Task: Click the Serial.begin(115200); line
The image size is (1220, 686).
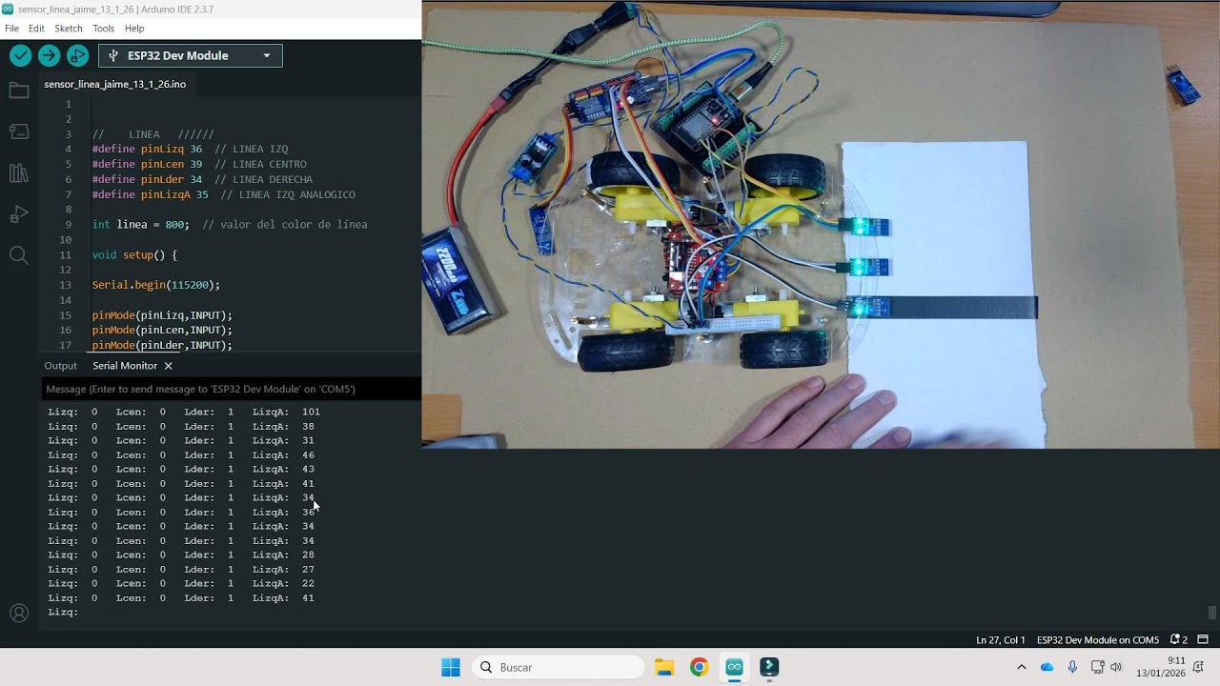Action: (x=156, y=285)
